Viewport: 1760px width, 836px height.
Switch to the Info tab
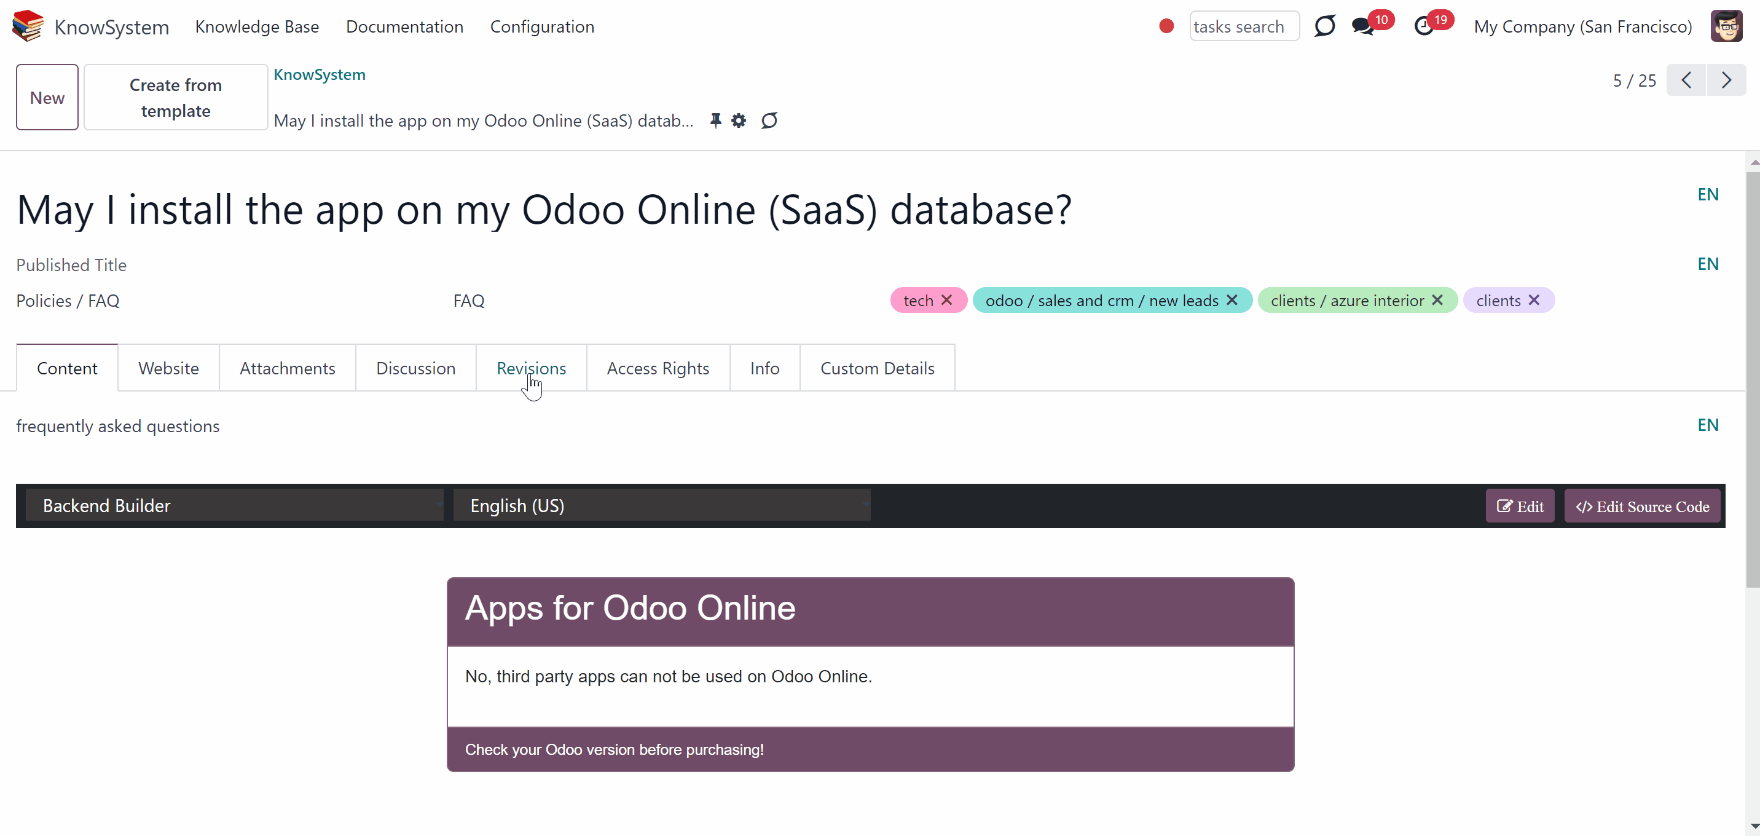tap(764, 368)
